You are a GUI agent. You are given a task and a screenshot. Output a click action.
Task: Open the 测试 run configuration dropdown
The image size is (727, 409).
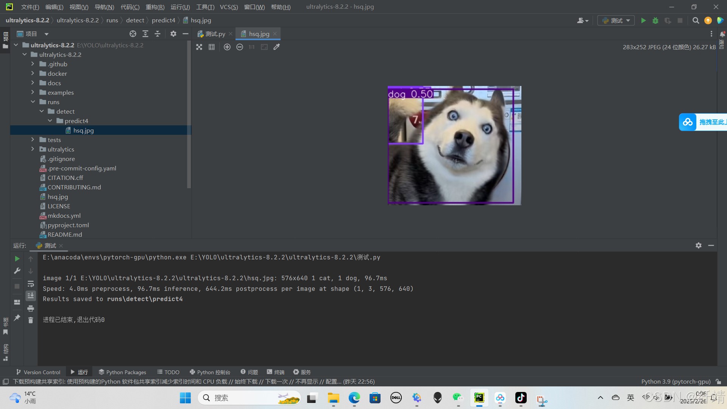[616, 20]
